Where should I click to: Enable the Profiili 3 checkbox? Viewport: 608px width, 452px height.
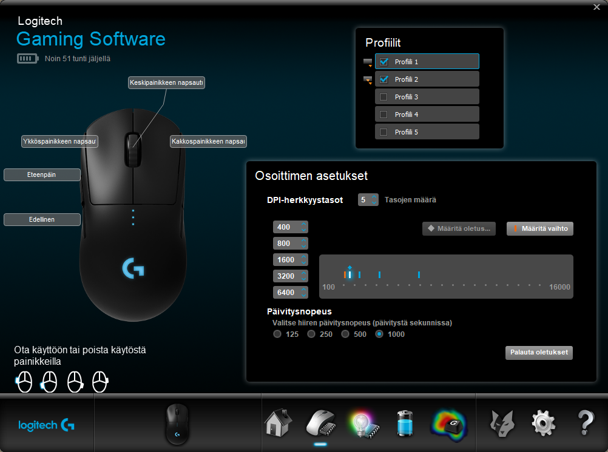[x=383, y=97]
